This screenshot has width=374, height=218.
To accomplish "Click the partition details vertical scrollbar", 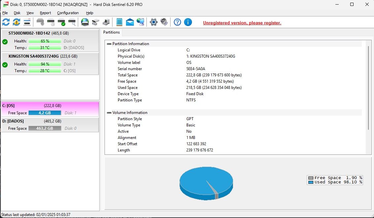I will tap(368, 88).
